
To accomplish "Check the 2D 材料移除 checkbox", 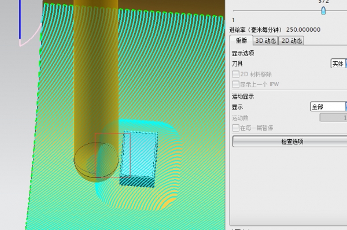I will tap(235, 74).
